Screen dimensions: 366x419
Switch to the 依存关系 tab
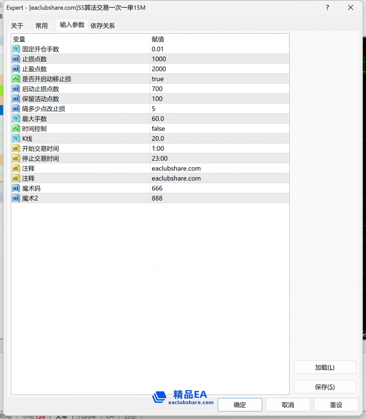[103, 26]
